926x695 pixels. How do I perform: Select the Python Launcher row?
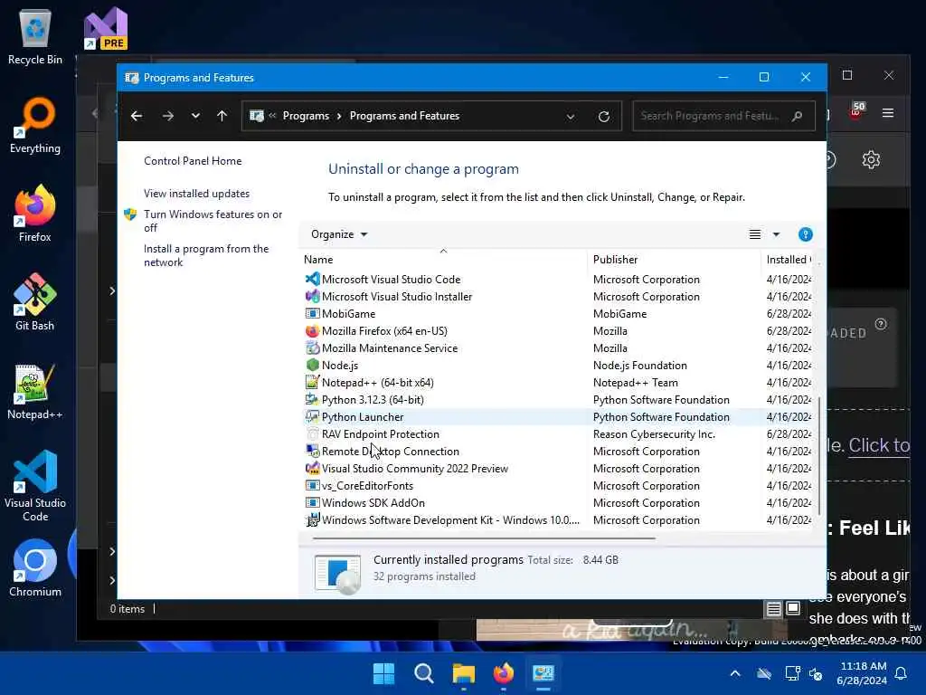pyautogui.click(x=557, y=416)
